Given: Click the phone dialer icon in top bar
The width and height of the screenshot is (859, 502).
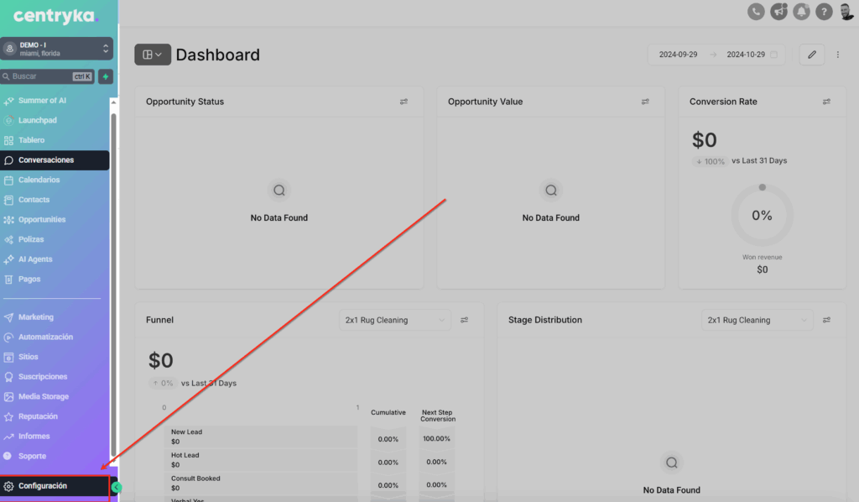Looking at the screenshot, I should (757, 12).
